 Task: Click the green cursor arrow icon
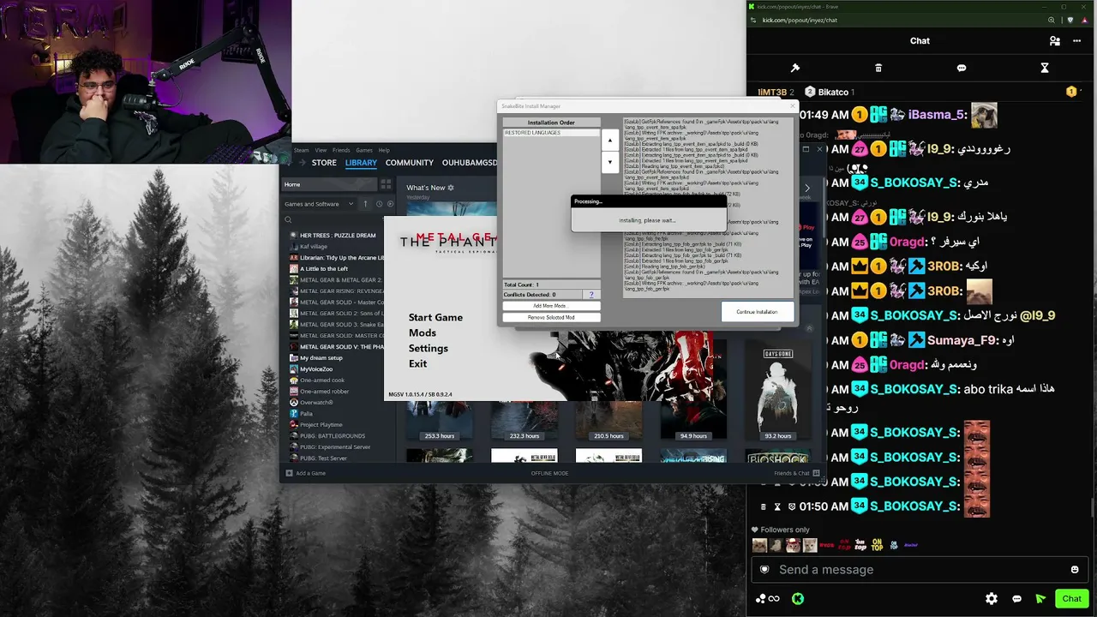(1040, 599)
